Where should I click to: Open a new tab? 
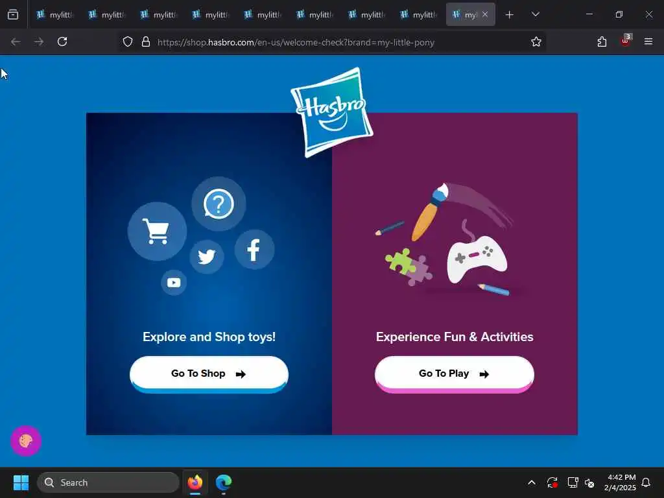coord(510,15)
